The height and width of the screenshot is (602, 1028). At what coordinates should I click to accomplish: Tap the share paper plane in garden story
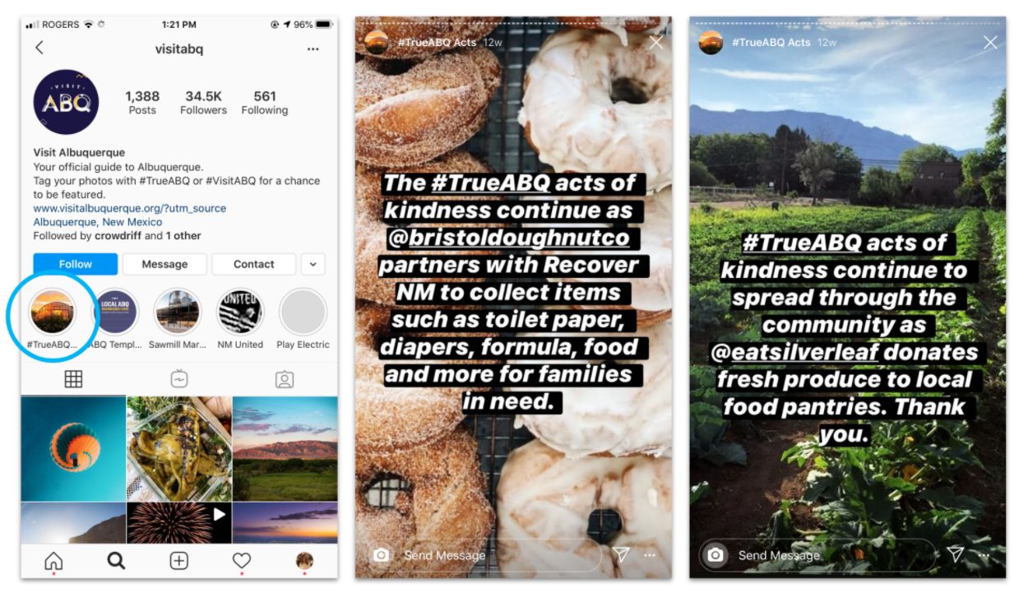click(x=955, y=554)
